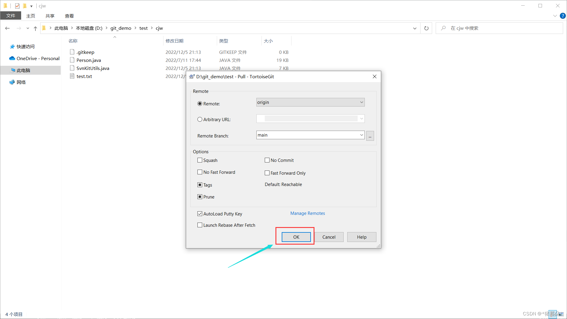Select the Arbitrary URL radio button

point(200,119)
